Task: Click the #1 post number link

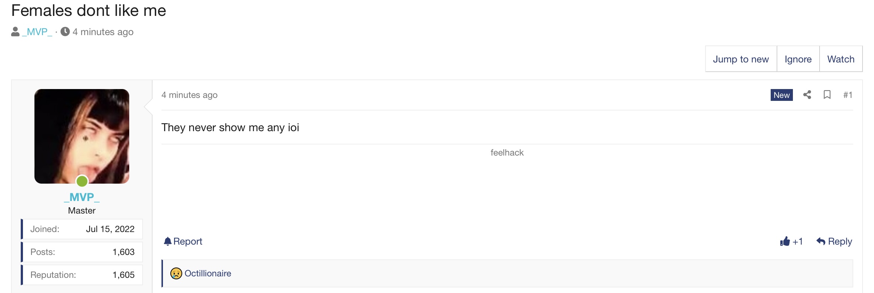Action: (x=848, y=95)
